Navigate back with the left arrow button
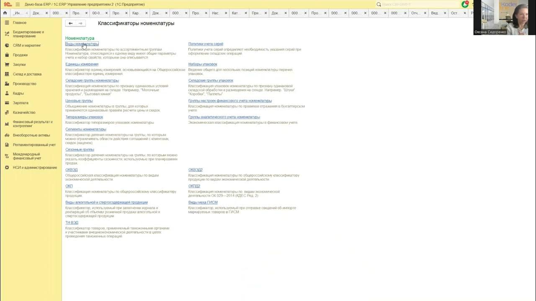This screenshot has width=536, height=301. (x=70, y=23)
